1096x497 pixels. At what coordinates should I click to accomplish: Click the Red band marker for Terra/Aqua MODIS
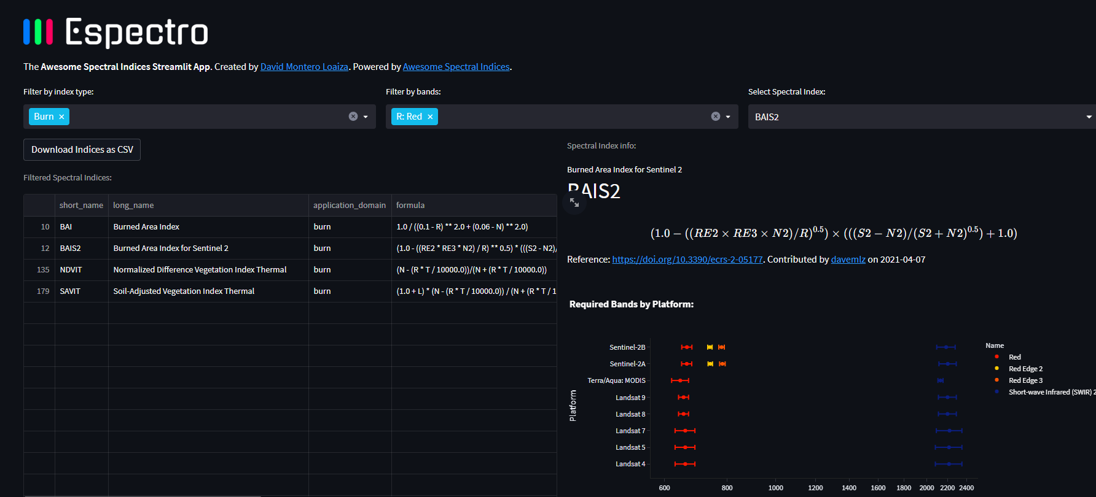coord(680,380)
